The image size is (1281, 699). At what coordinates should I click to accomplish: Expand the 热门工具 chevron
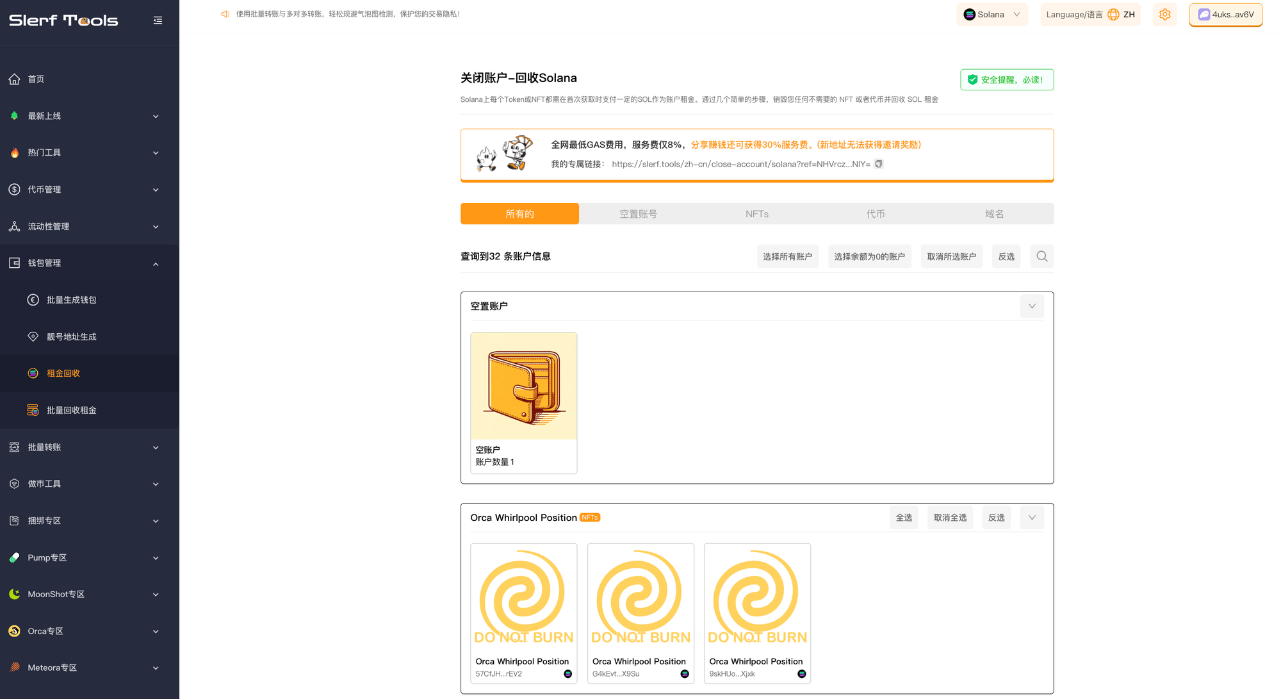156,153
